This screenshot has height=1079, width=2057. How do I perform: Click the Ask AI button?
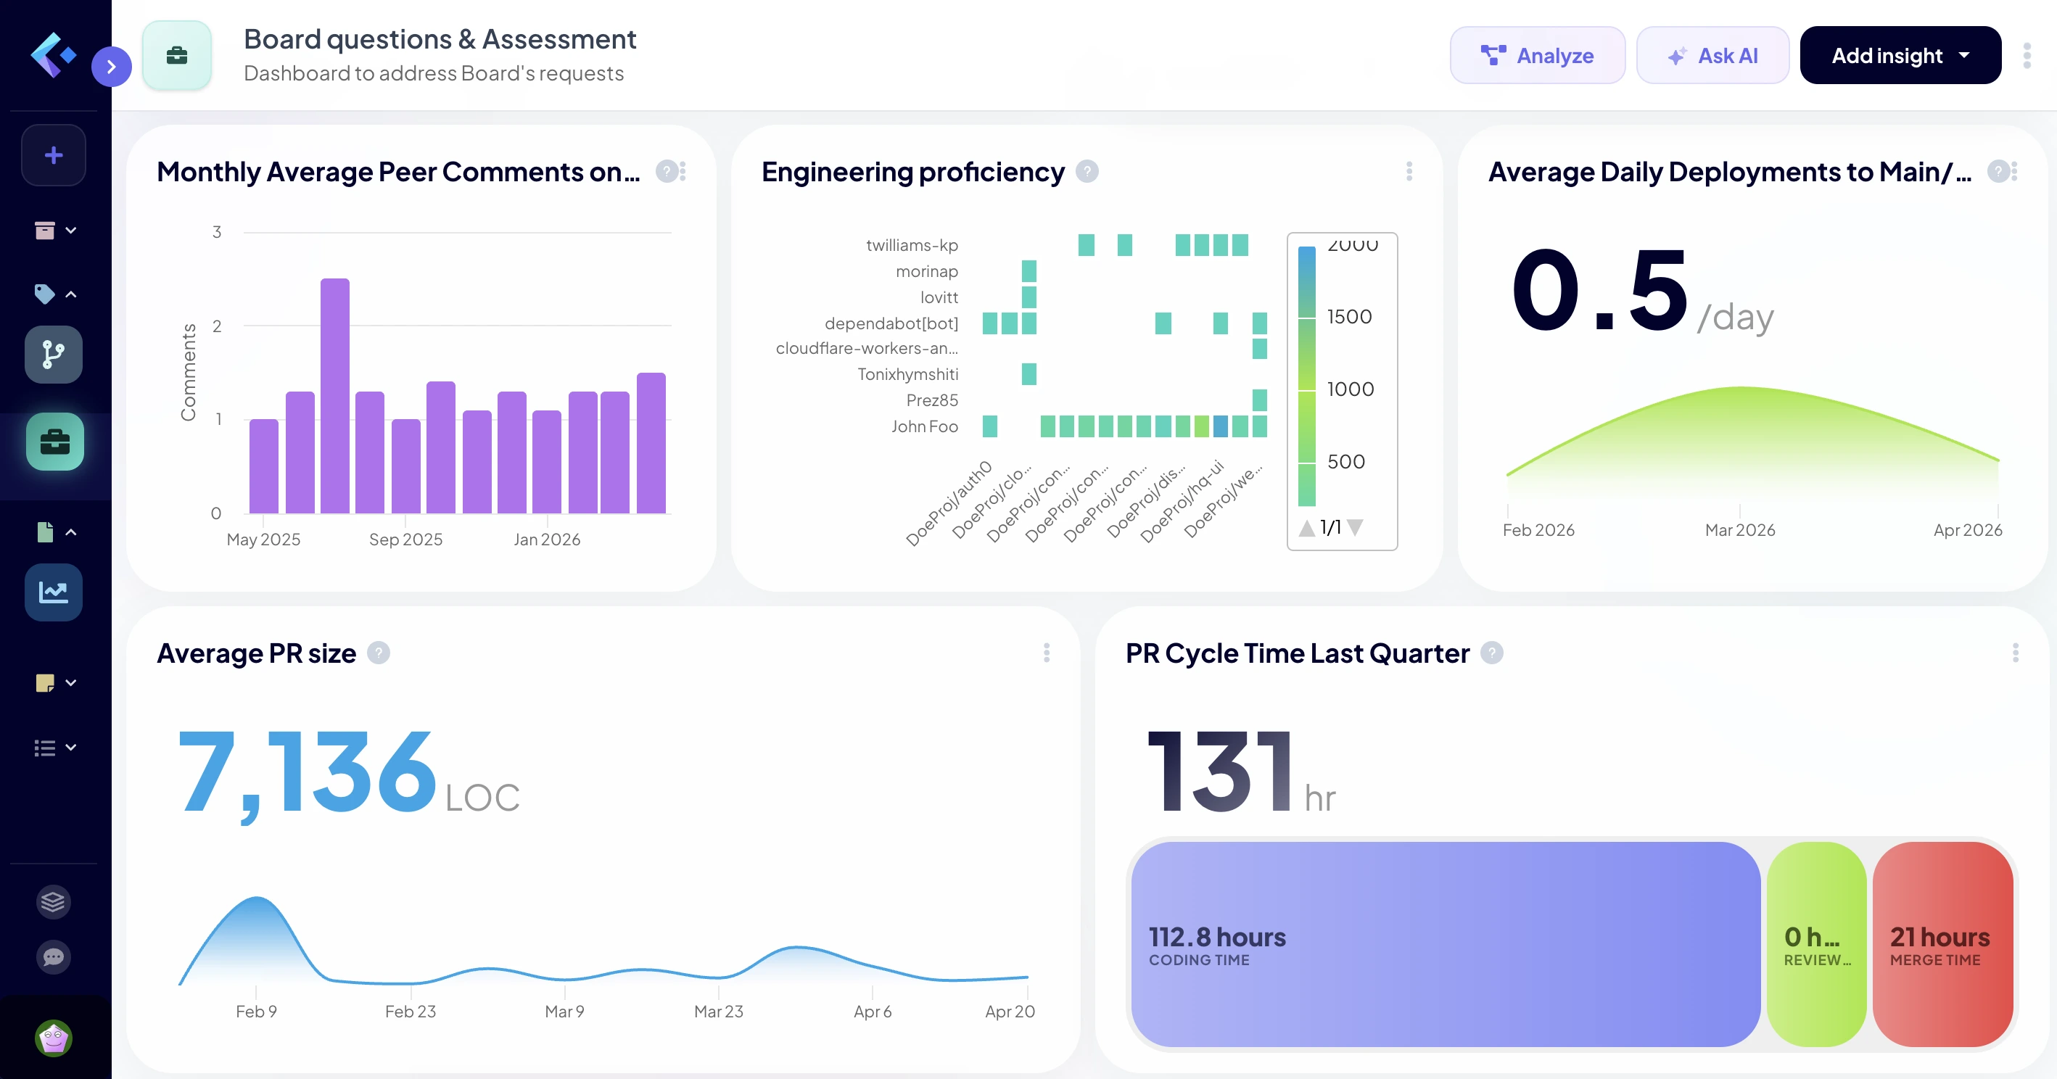coord(1712,55)
